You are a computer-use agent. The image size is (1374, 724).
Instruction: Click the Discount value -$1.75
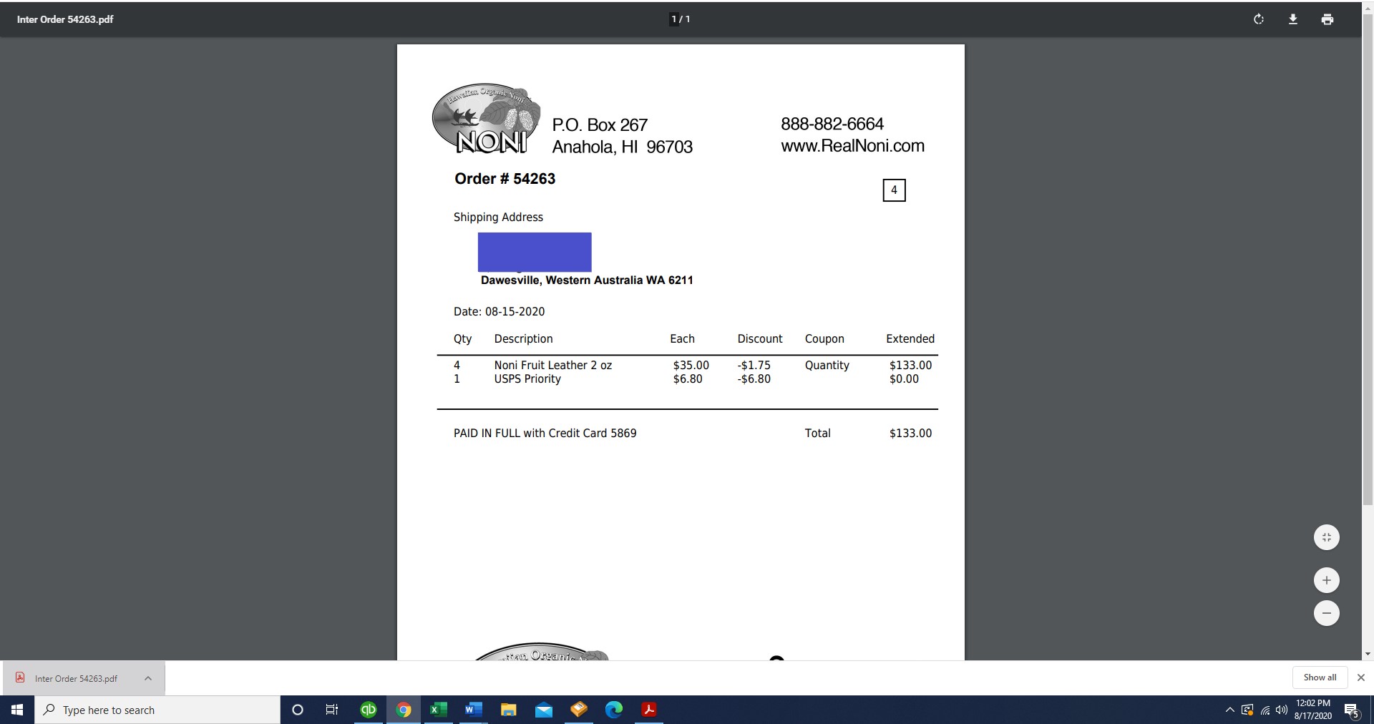(x=754, y=365)
